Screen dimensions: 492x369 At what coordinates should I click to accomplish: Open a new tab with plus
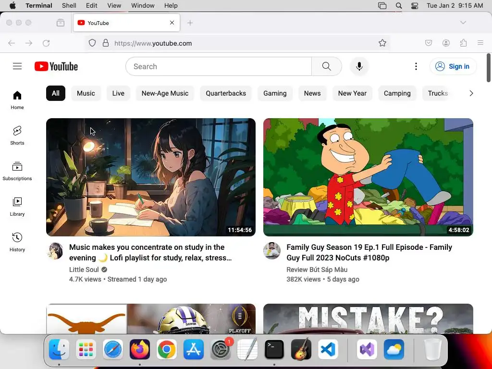[x=190, y=23]
